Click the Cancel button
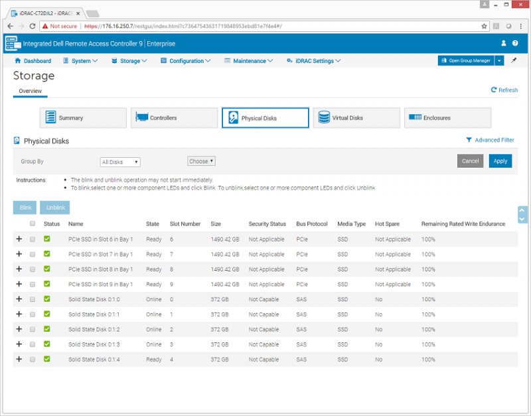The height and width of the screenshot is (416, 531). [x=470, y=161]
